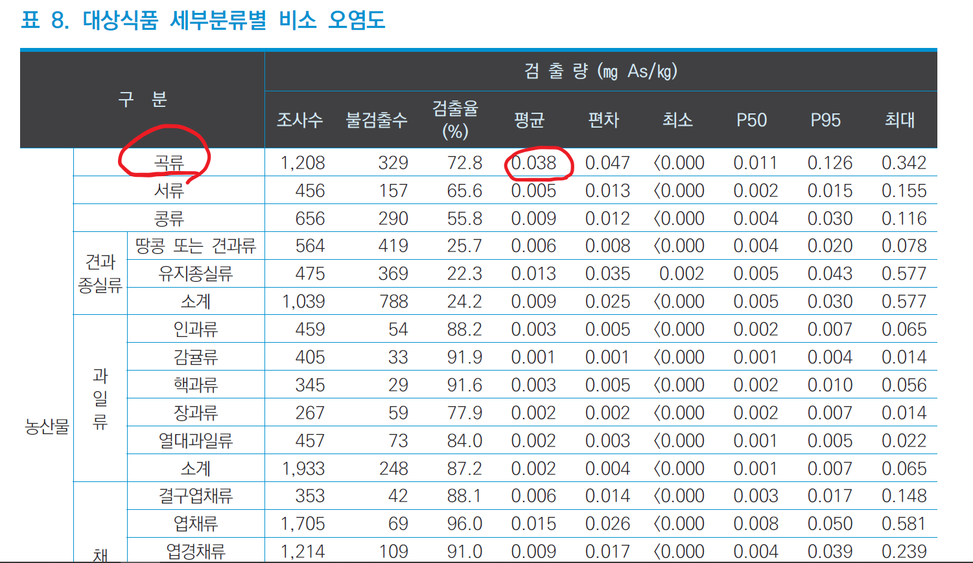Select the '인과류' row label
The width and height of the screenshot is (973, 563).
196,330
